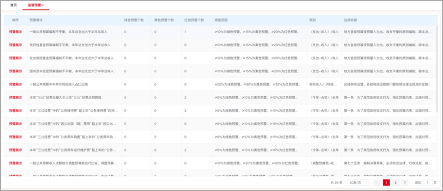The image size is (443, 191).
Task: Click red count 2 in 公务接待费 row
Action: 185,111
